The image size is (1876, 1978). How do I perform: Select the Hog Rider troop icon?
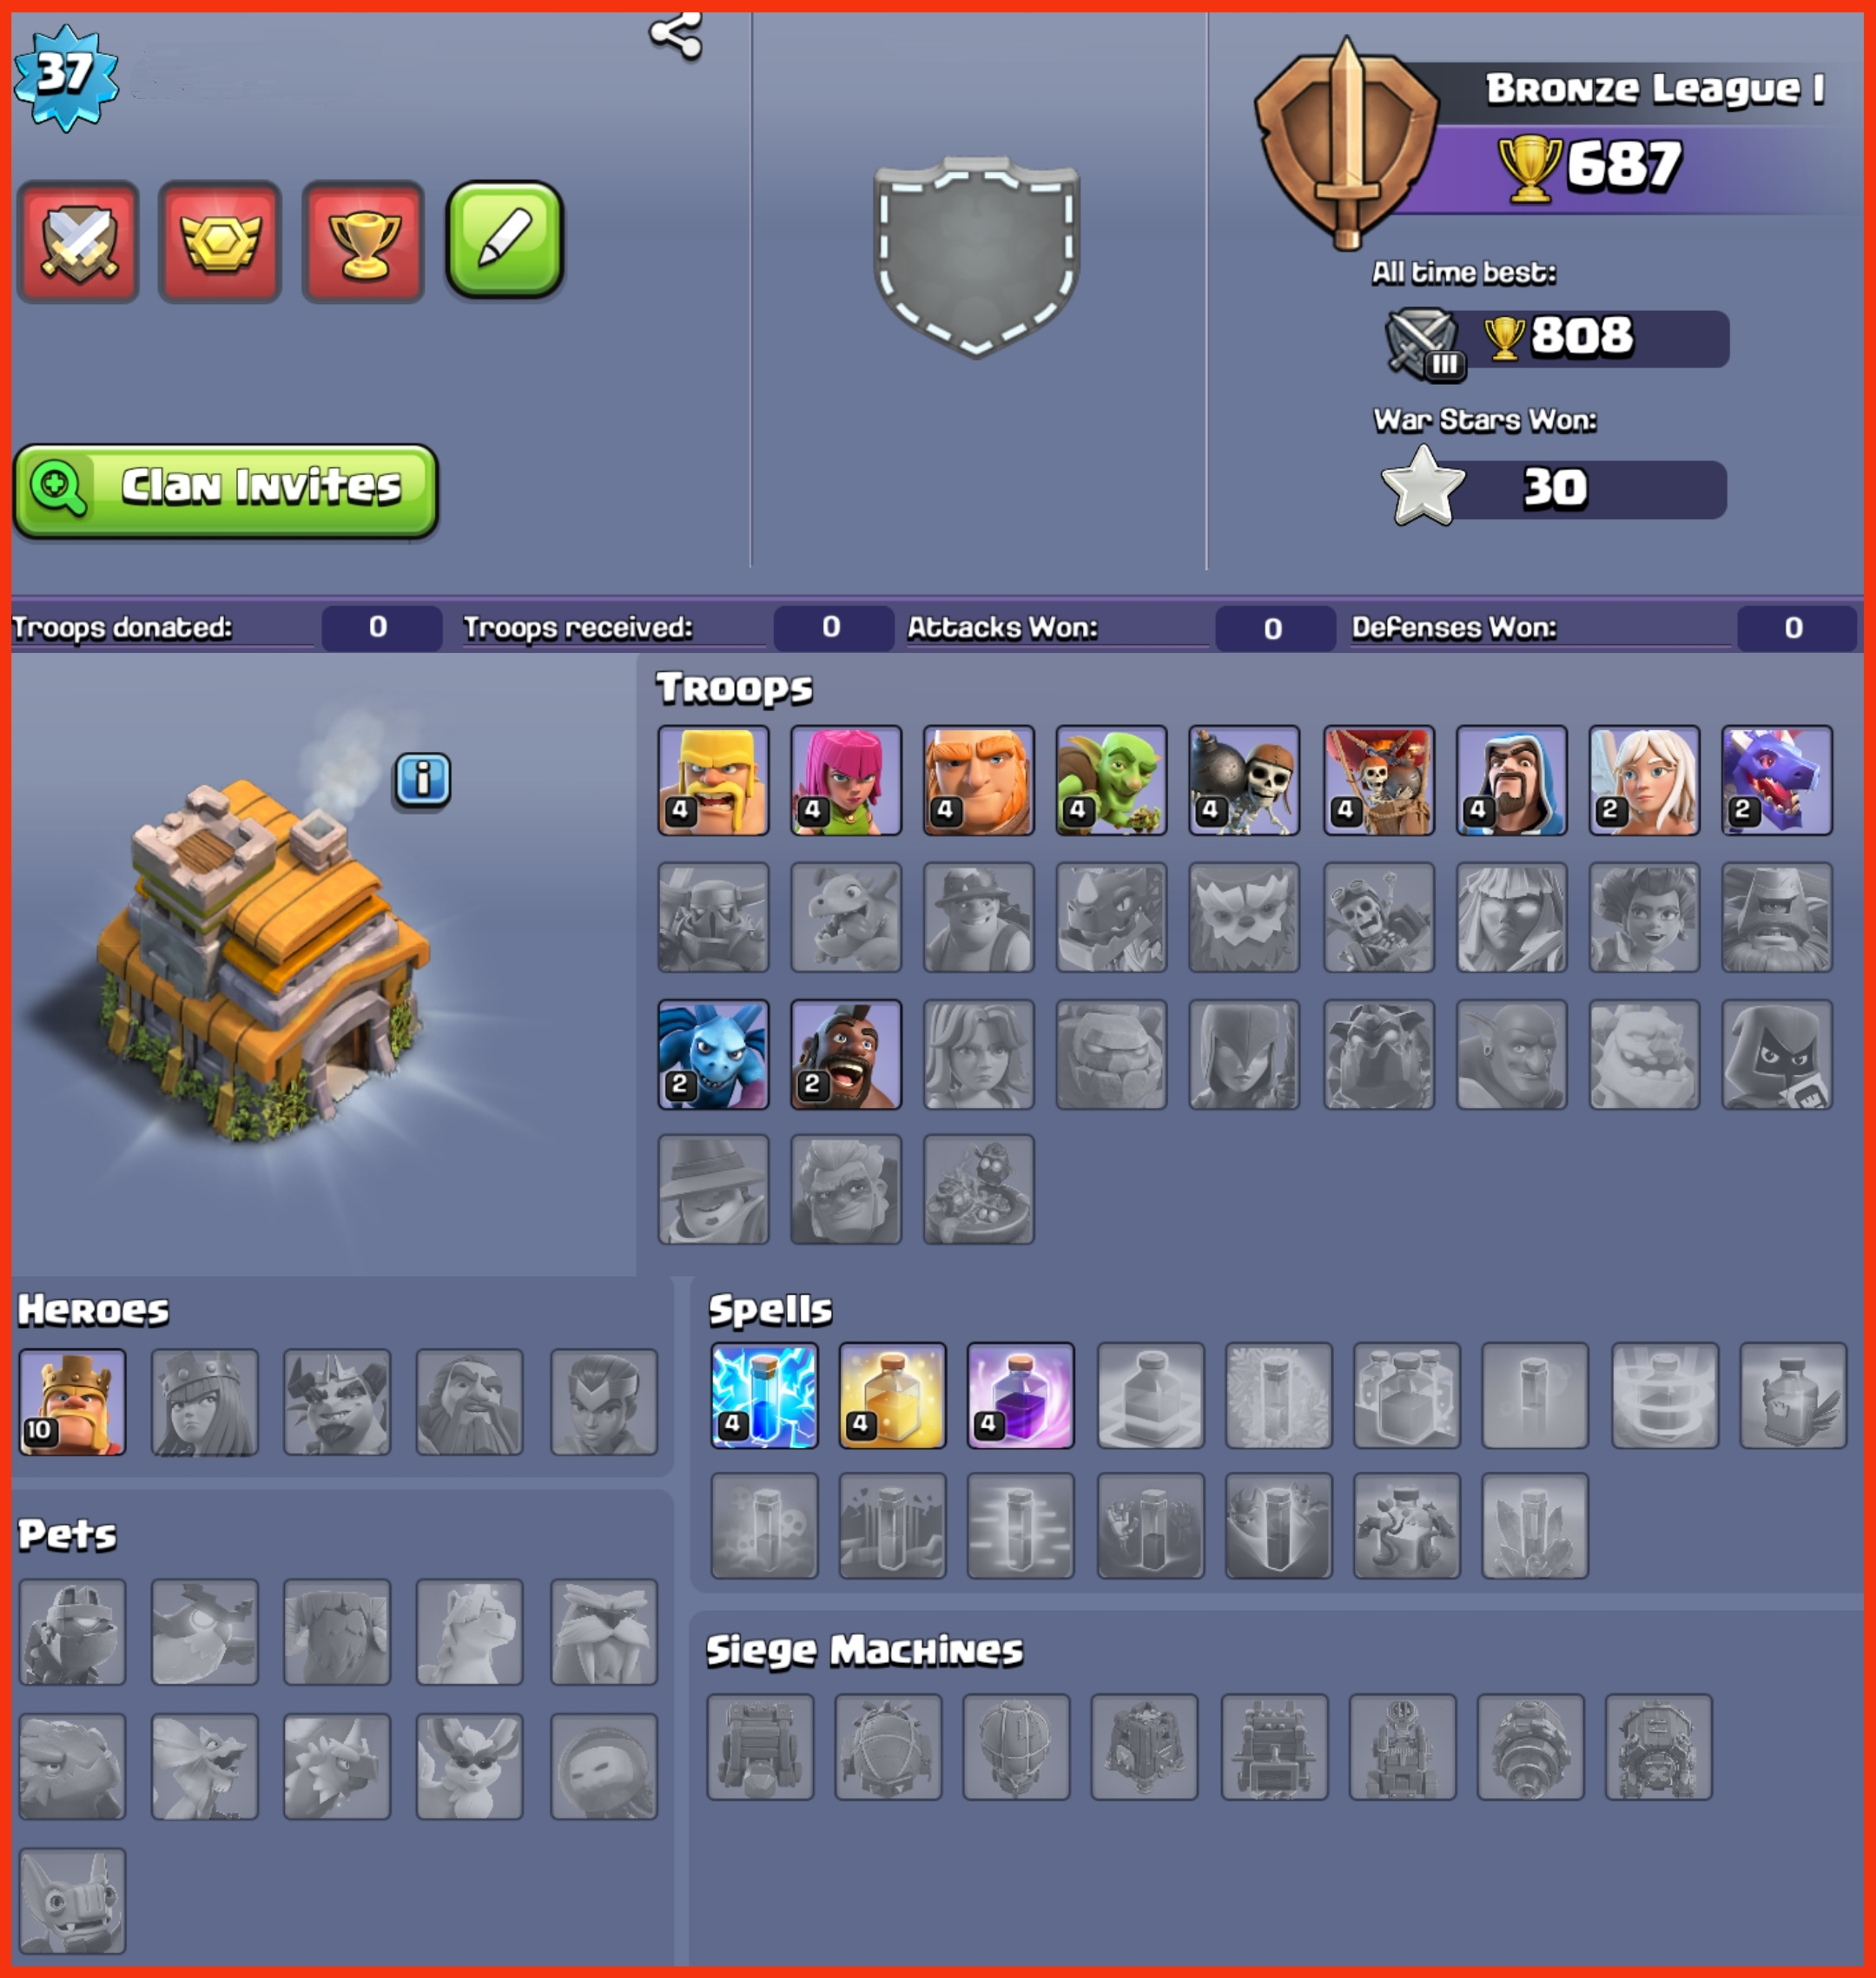(x=846, y=1054)
